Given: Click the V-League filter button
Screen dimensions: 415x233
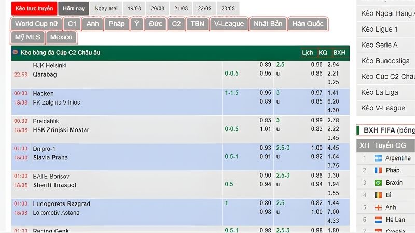Looking at the screenshot, I should pyautogui.click(x=229, y=24).
